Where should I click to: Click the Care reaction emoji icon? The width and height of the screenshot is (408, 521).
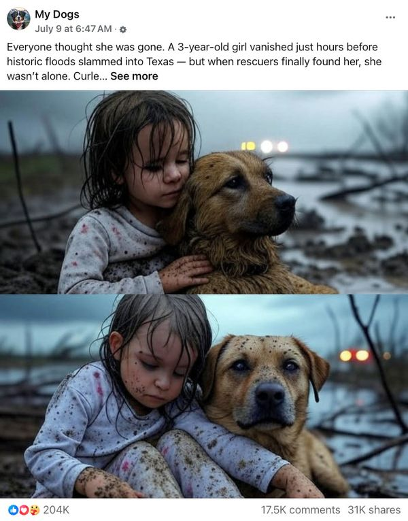[x=35, y=509]
